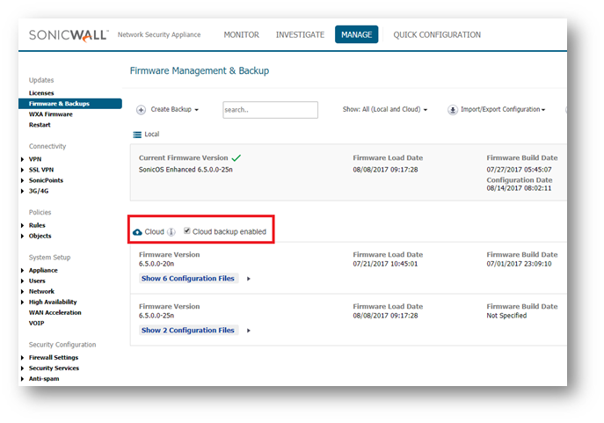Click the Cloud upload icon

pos(137,232)
